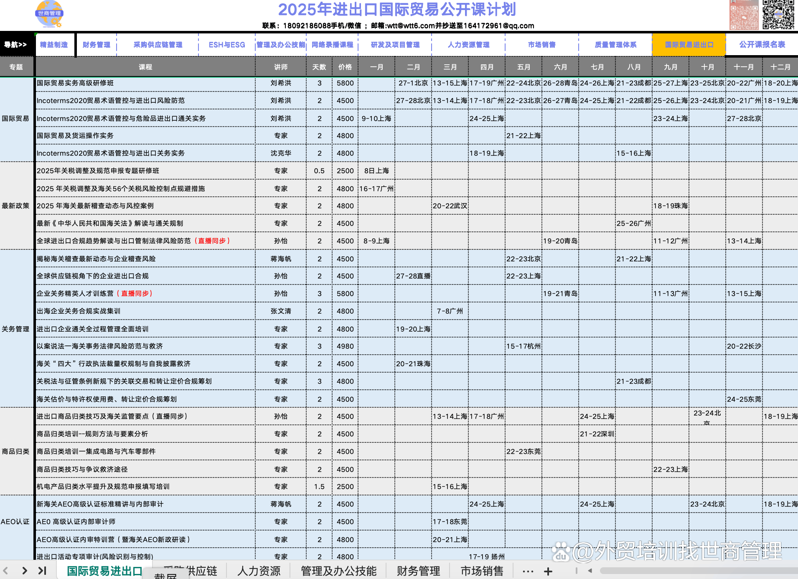Go to the previous sheet tab arrow
The width and height of the screenshot is (798, 579).
[6, 571]
